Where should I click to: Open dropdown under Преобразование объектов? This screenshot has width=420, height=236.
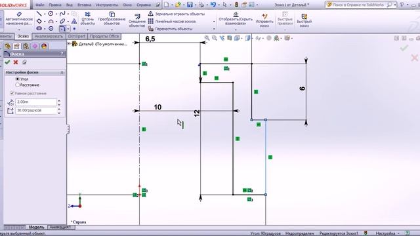112,29
